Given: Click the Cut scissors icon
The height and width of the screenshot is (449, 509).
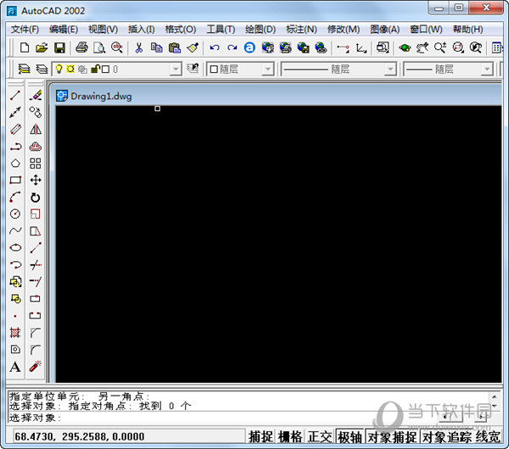Looking at the screenshot, I should (139, 48).
